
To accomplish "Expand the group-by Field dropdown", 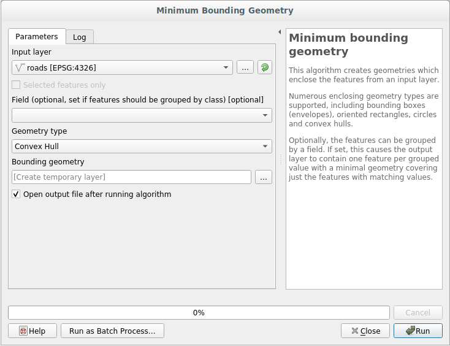I will pos(142,115).
